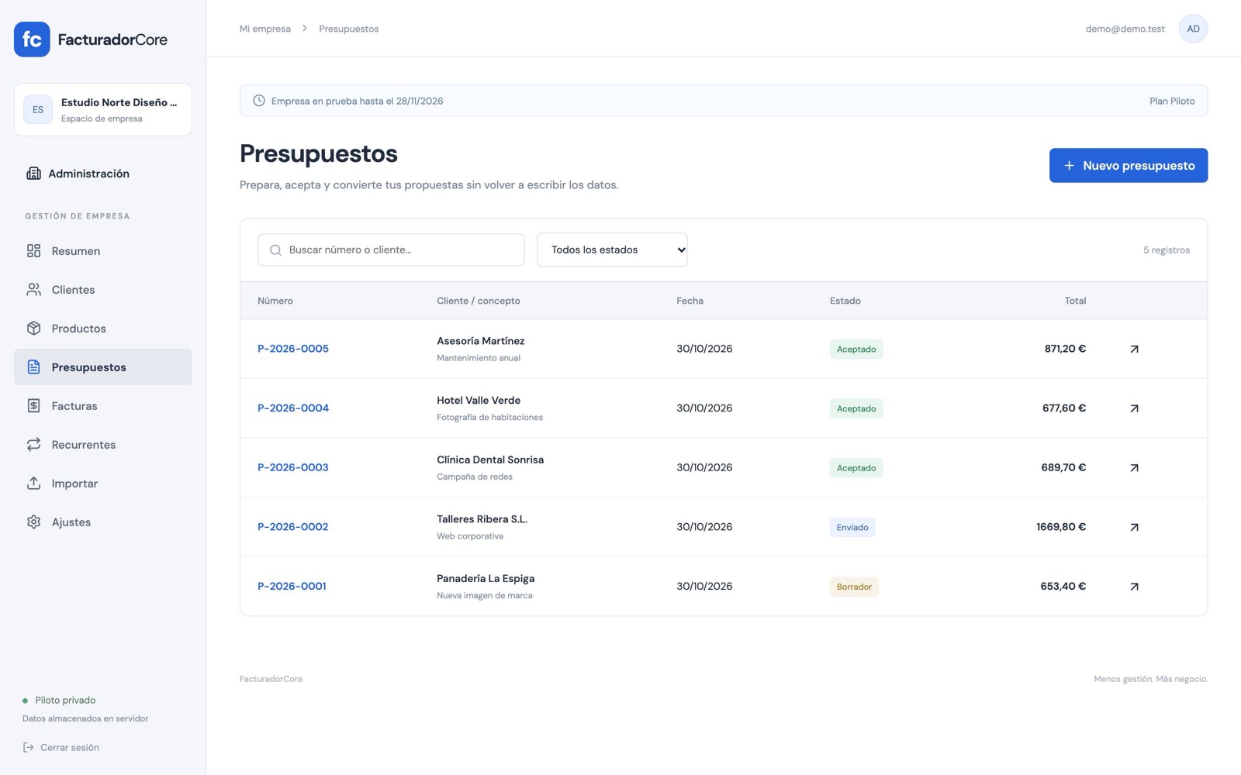The image size is (1241, 775).
Task: Click the Cerrar sesión logout icon
Action: [29, 748]
